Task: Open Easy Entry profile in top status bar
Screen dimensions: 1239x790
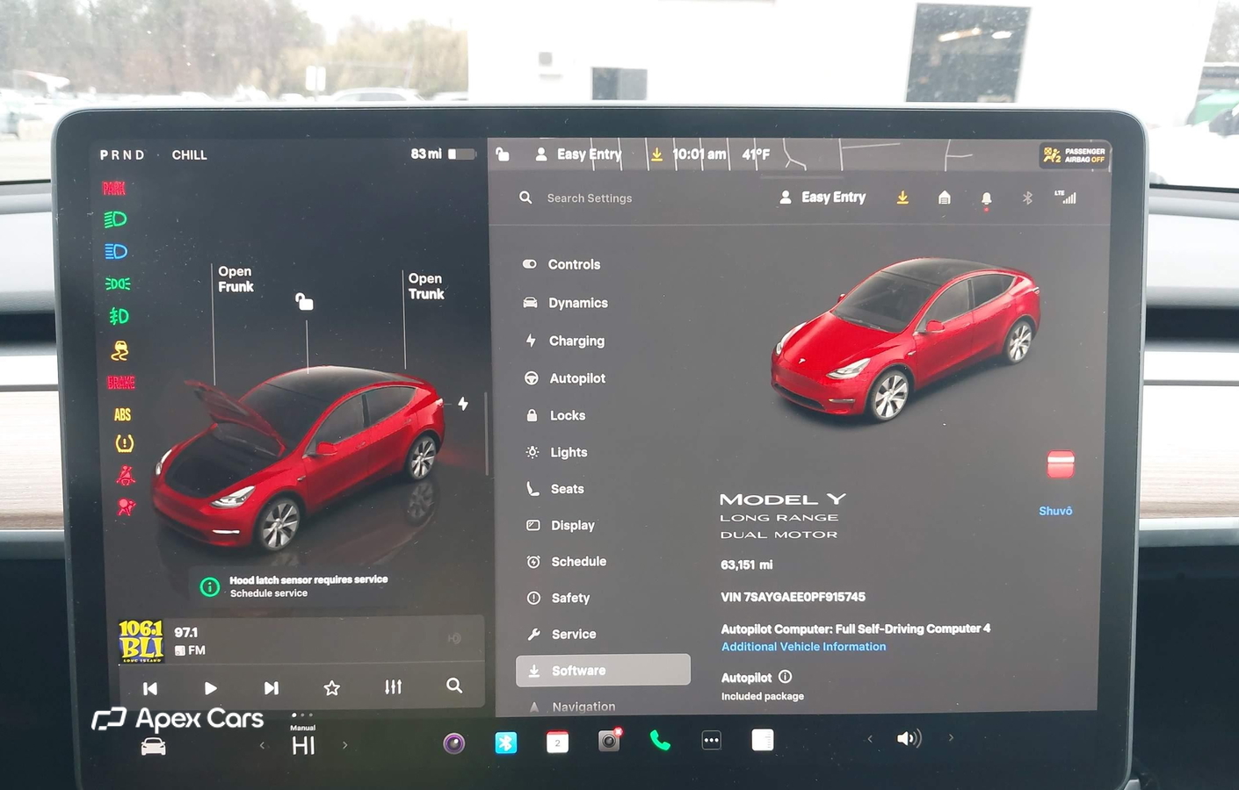Action: tap(578, 154)
